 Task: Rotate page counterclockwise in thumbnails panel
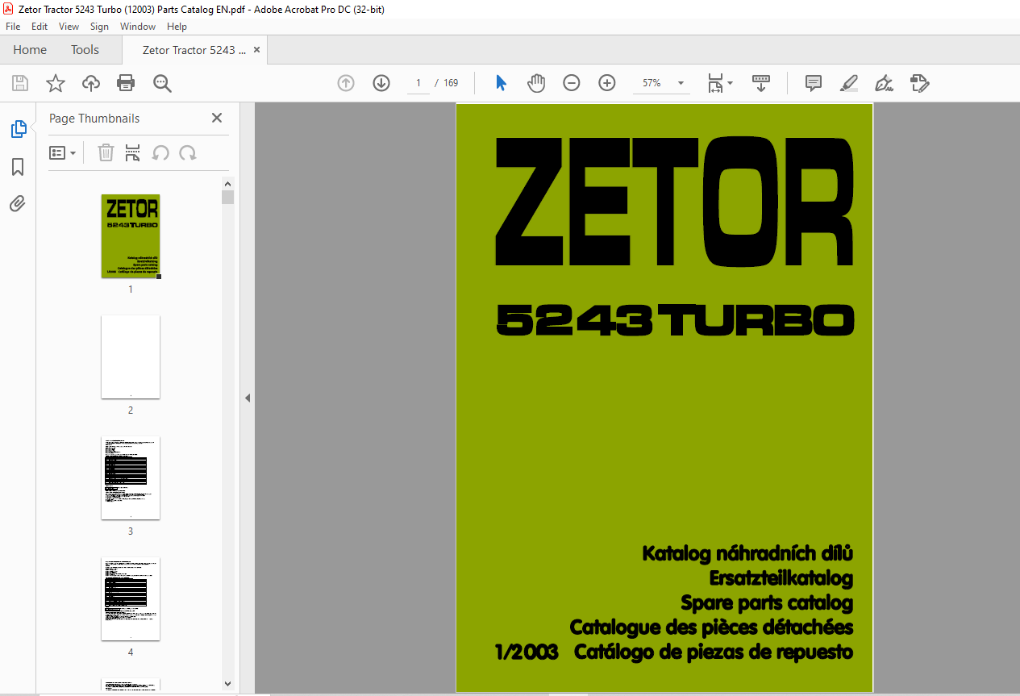coord(160,152)
